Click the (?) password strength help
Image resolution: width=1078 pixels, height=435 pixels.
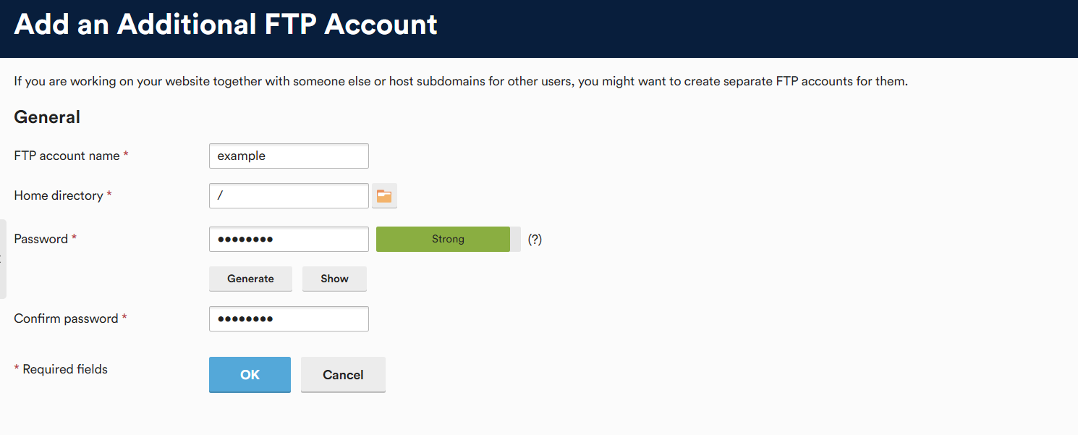[535, 239]
